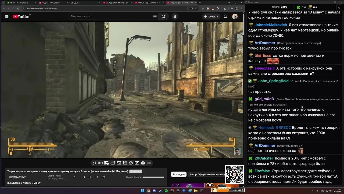Open playback speed gauge icon in toolbar
The image size is (344, 194).
(x=131, y=163)
